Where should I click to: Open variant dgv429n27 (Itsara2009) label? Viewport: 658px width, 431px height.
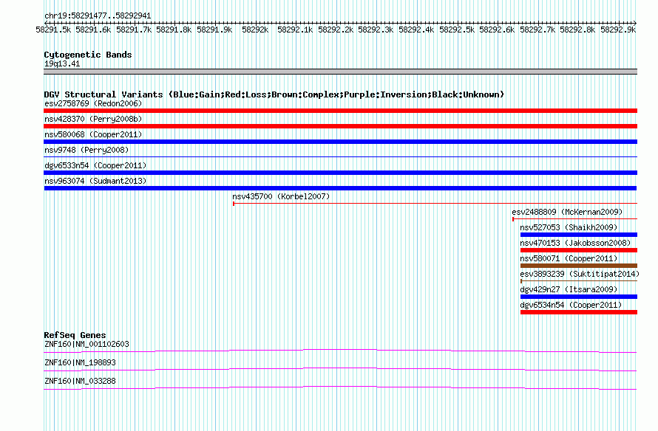click(569, 289)
